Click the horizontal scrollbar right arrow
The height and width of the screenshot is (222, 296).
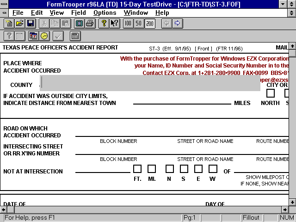285,210
